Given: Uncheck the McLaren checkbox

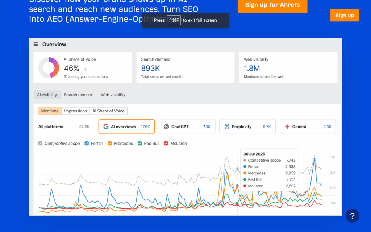Looking at the screenshot, I should [166, 143].
